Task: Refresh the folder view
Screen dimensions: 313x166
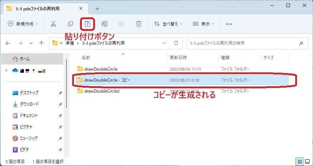Action: click(x=176, y=43)
